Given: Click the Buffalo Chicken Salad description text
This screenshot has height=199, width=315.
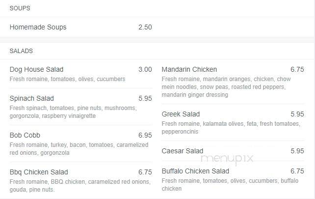Looking at the screenshot, I should pyautogui.click(x=230, y=185).
